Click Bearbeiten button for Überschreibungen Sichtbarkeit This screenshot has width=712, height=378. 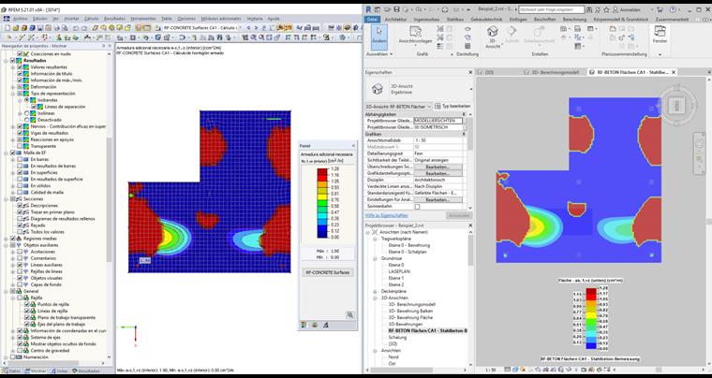[x=438, y=167]
